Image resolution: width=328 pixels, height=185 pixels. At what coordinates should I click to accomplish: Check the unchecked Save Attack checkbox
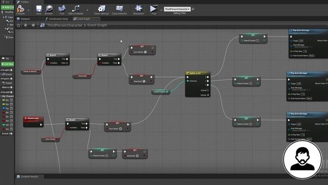click(x=120, y=128)
